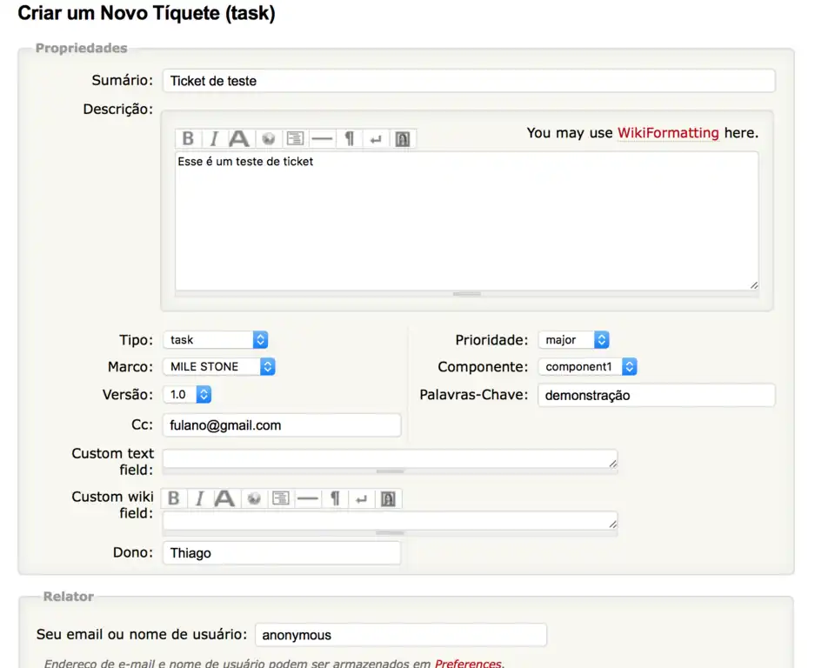Click Bold icon in Custom wiki field toolbar
Image resolution: width=835 pixels, height=668 pixels.
click(174, 498)
